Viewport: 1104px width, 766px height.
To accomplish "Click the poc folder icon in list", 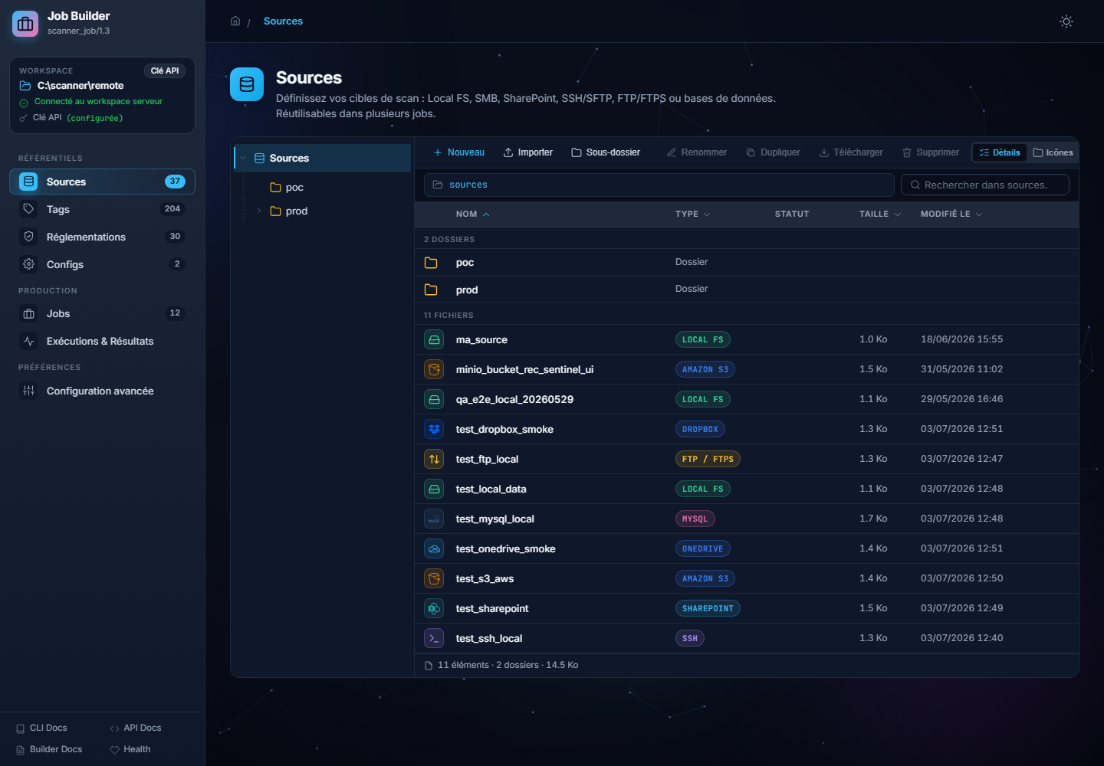I will pos(431,263).
